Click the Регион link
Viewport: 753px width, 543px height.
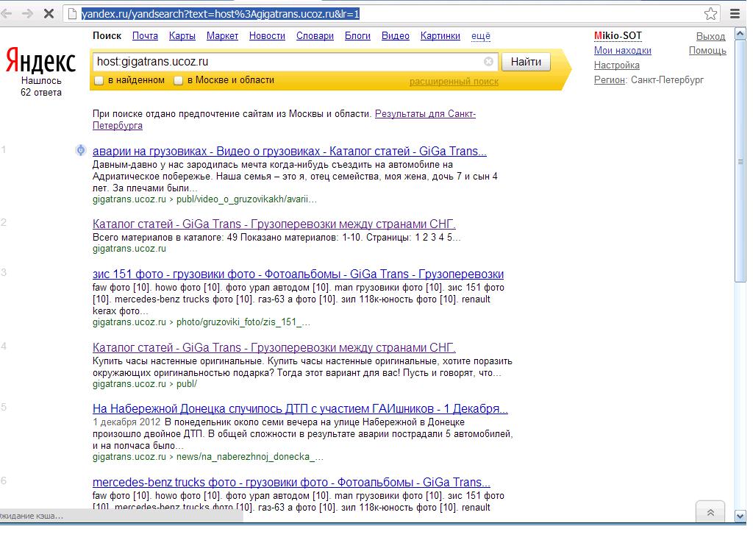610,79
